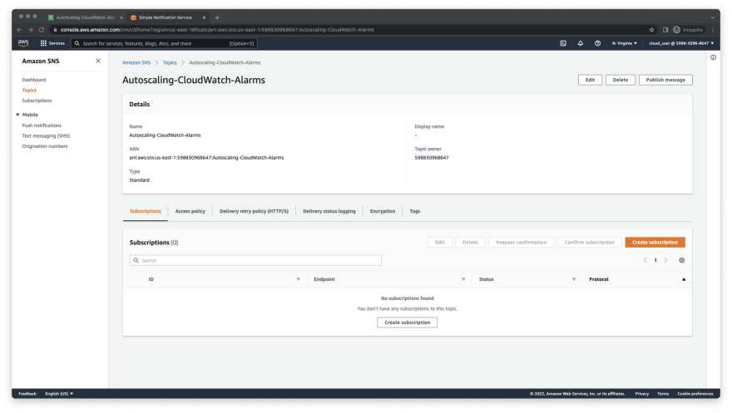Open Cookie preferences in footer
Viewport: 732px width, 413px height.
[x=695, y=394]
